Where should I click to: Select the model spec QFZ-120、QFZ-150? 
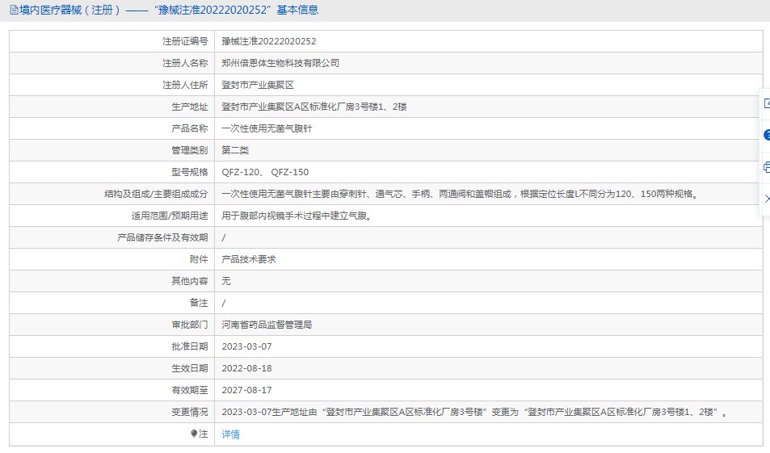(265, 172)
